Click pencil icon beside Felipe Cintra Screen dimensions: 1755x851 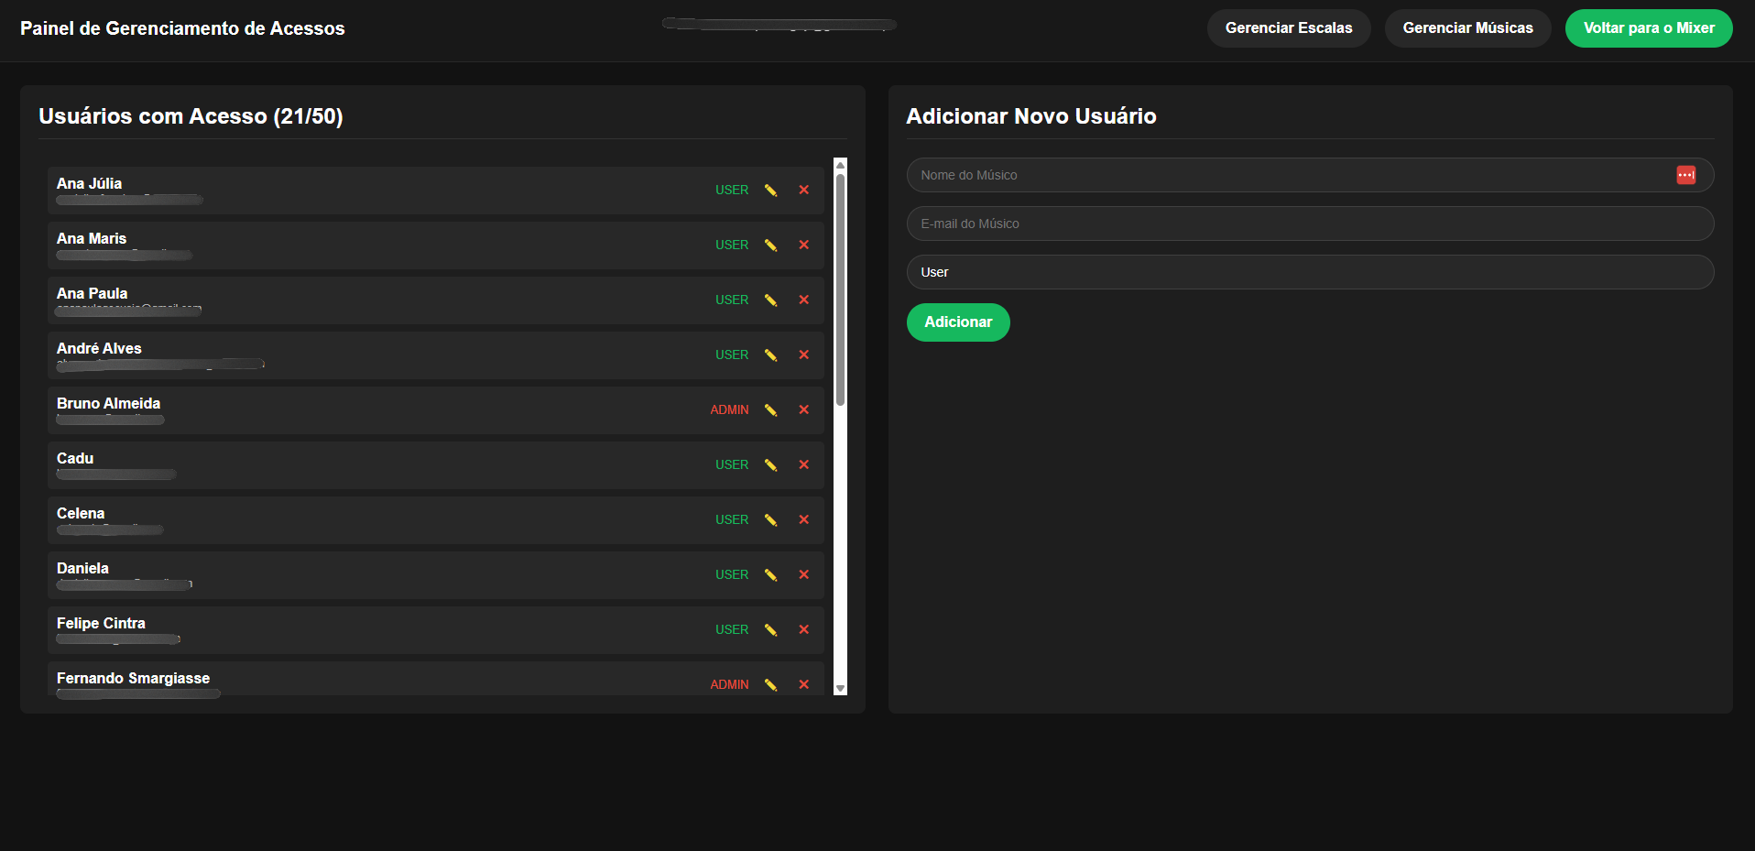[x=770, y=630]
